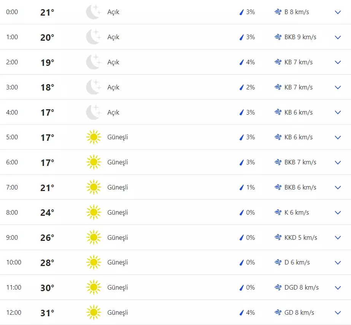Click the sun icon in 8:00 row
Image resolution: width=351 pixels, height=325 pixels.
94,212
